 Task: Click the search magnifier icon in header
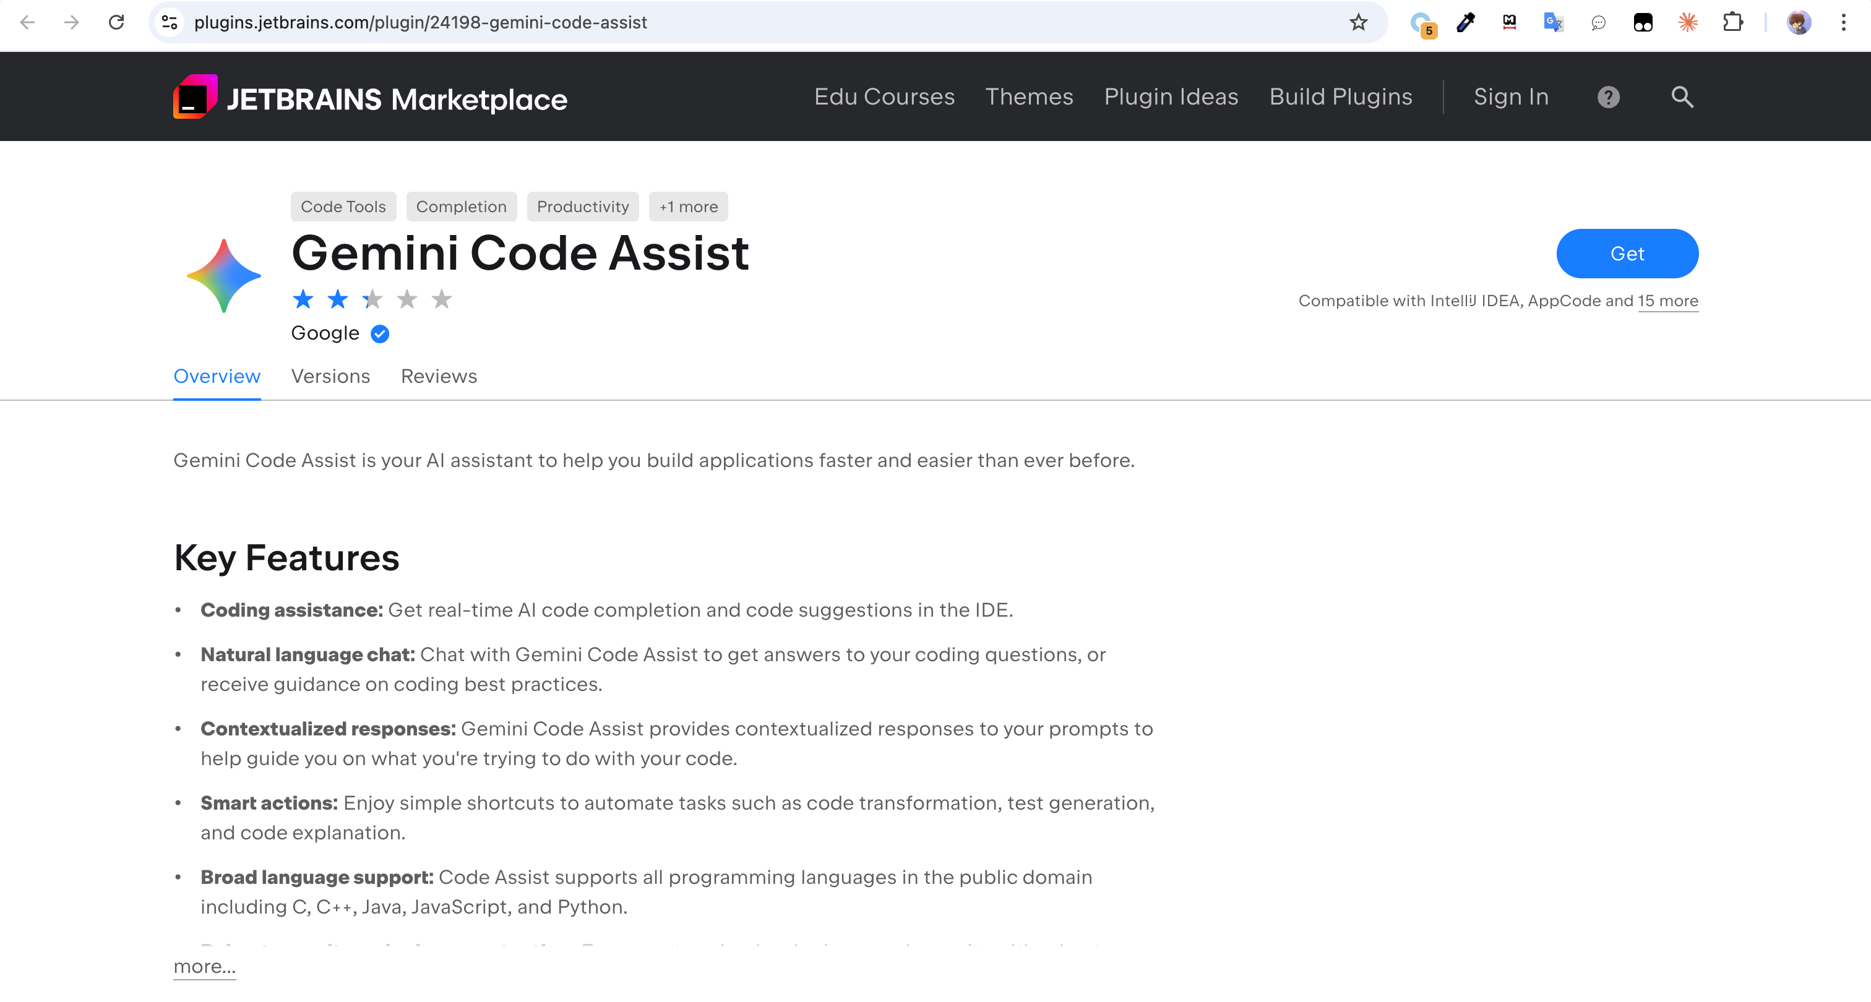pyautogui.click(x=1682, y=97)
